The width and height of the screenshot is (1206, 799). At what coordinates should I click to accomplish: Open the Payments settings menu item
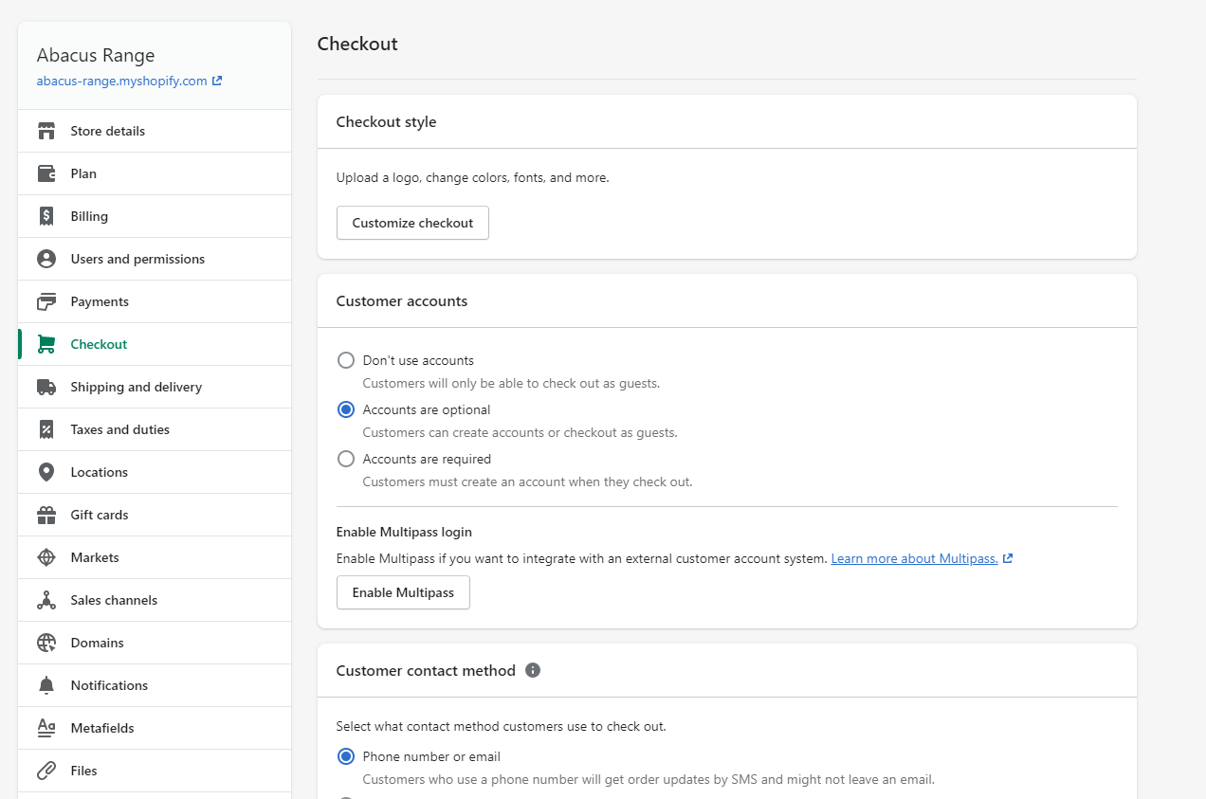coord(100,301)
